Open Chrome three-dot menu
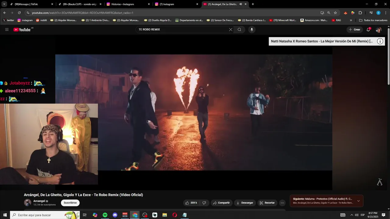Image resolution: width=390 pixels, height=219 pixels. (386, 13)
